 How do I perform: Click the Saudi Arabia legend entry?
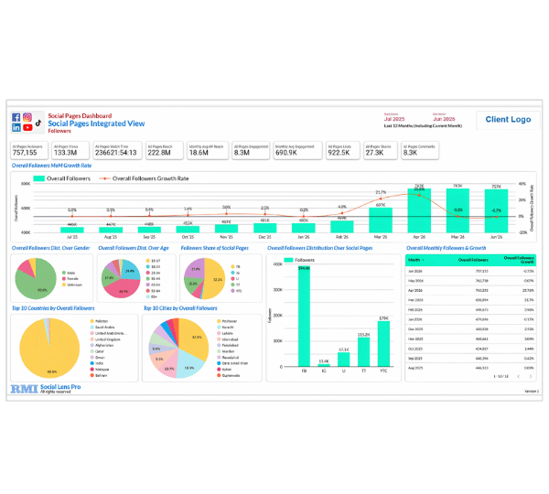(x=102, y=327)
